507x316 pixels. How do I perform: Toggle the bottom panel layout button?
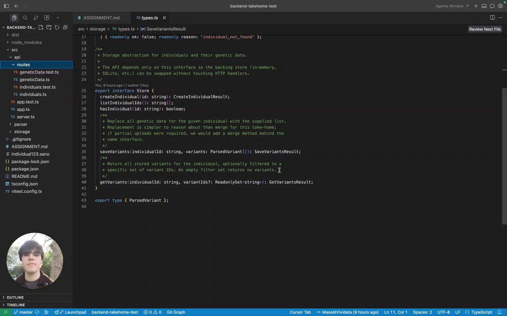[x=484, y=6]
